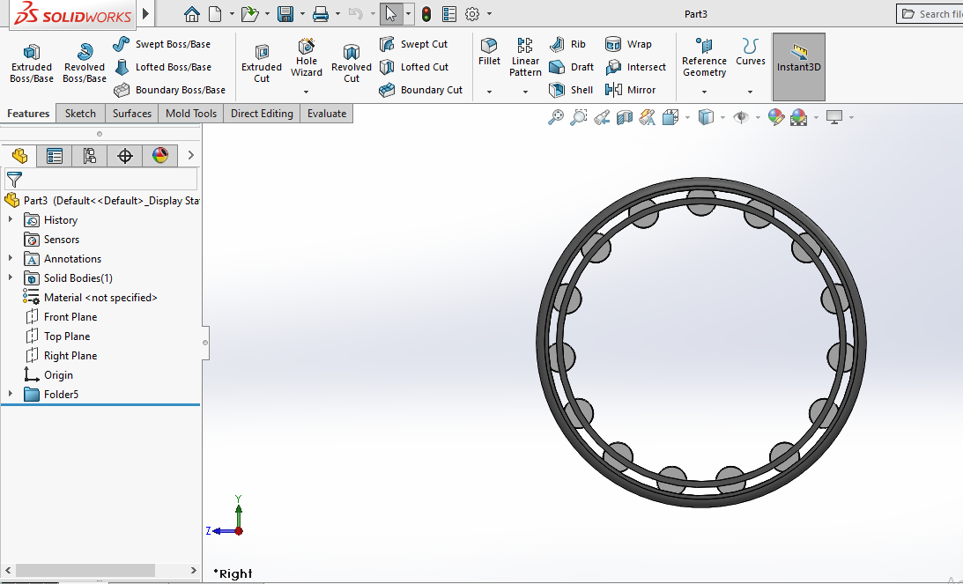Click the Extruded Cut tool
This screenshot has height=584, width=963.
262,63
